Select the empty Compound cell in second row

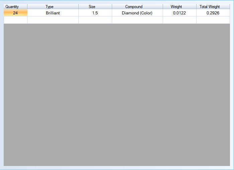click(x=137, y=20)
